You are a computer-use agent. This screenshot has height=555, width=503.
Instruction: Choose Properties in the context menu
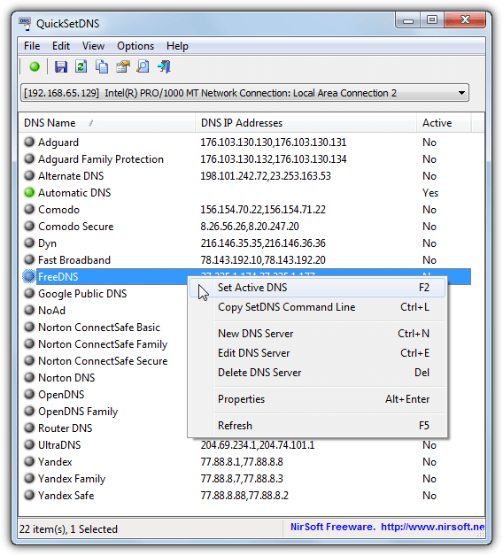coord(317,399)
